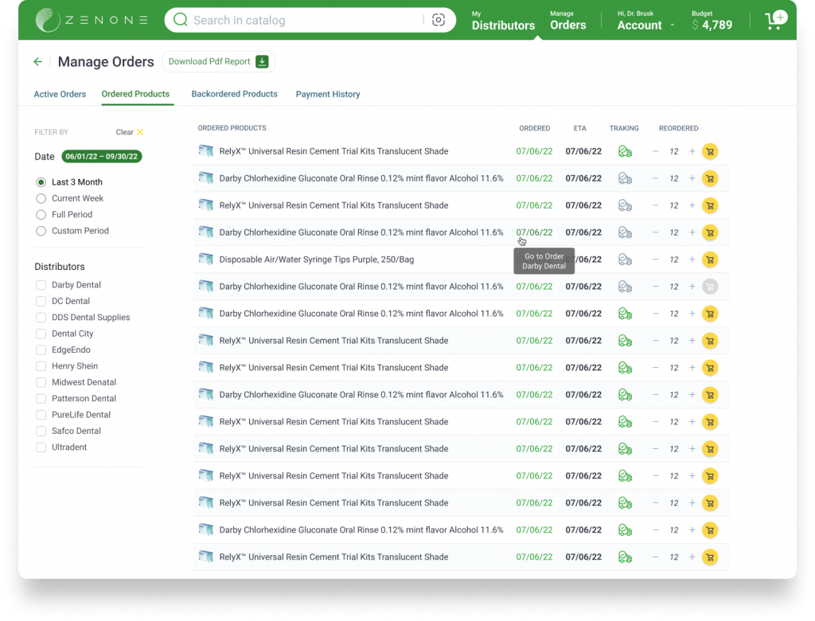Click tracking icon in last product row
This screenshot has width=815, height=621.
[x=625, y=557]
